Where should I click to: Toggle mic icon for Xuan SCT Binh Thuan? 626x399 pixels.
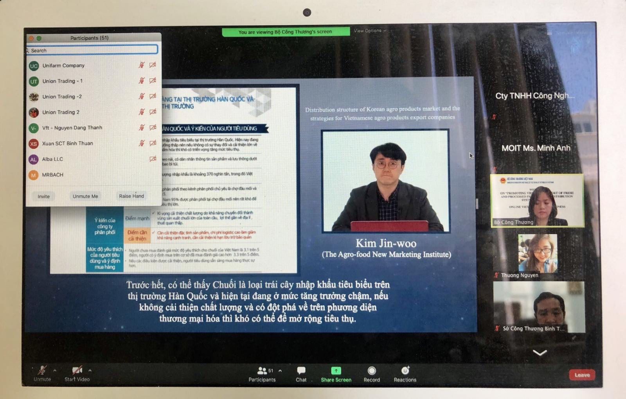pos(142,143)
